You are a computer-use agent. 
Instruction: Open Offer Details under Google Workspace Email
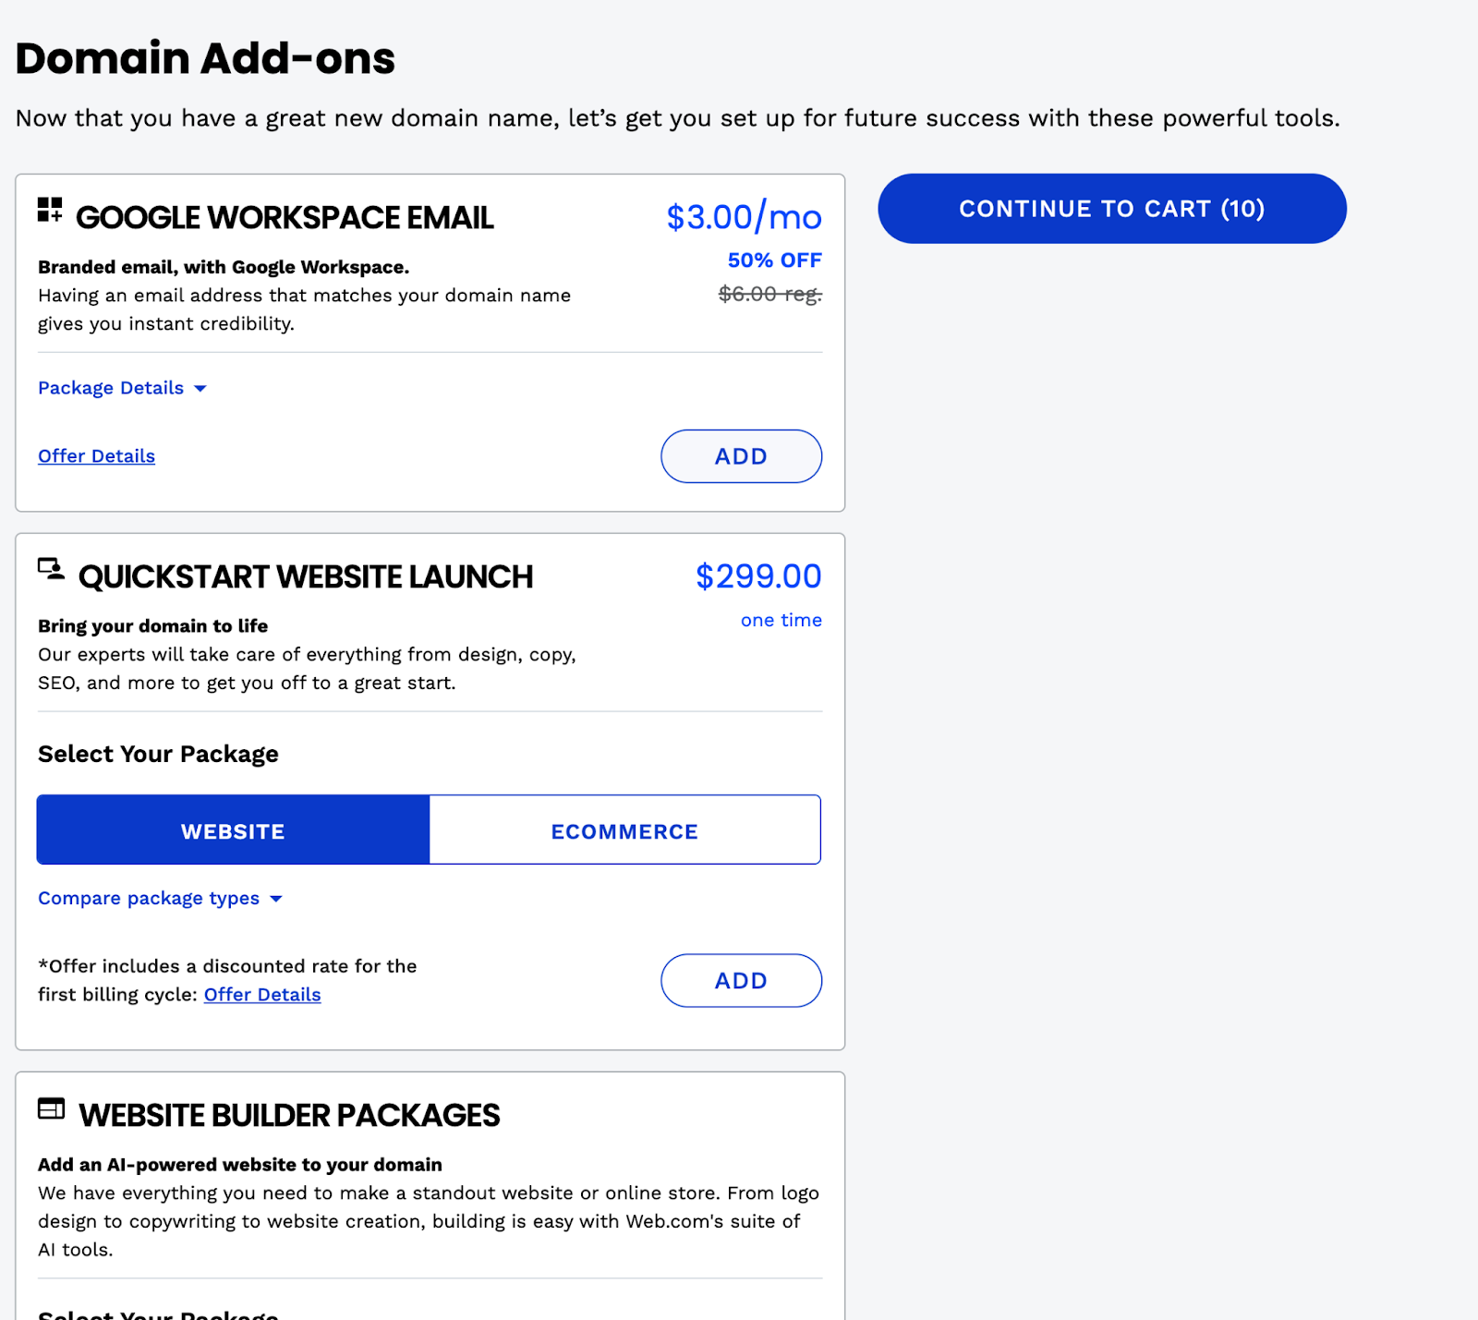96,456
